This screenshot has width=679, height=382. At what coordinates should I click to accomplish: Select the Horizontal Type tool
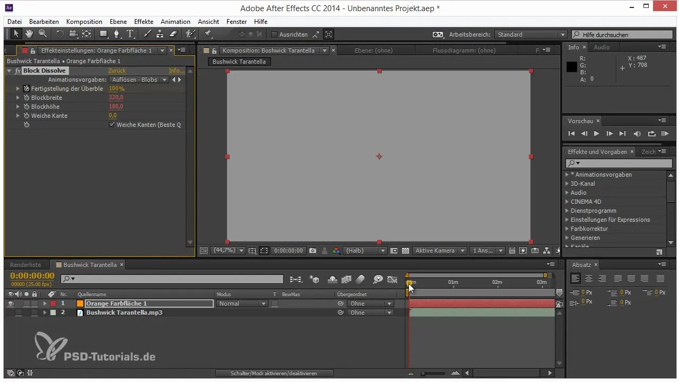130,34
